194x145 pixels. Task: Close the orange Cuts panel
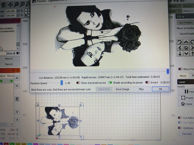[x=17, y=70]
